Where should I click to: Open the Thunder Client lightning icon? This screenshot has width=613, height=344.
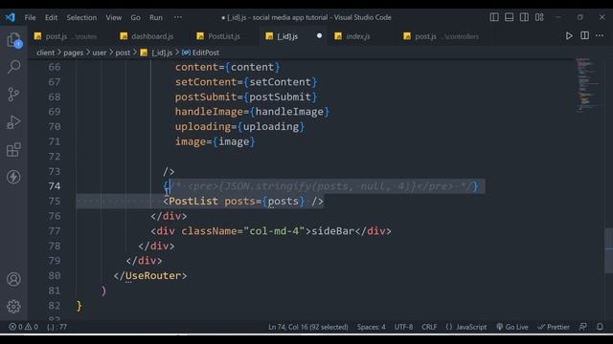(13, 177)
